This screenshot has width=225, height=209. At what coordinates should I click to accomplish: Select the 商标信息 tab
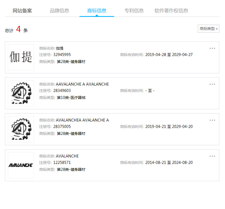click(97, 11)
